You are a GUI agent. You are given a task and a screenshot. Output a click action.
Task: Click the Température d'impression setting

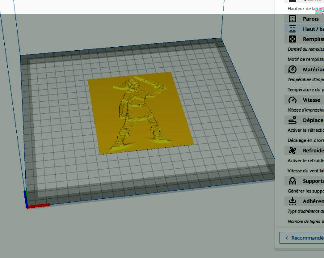click(306, 80)
